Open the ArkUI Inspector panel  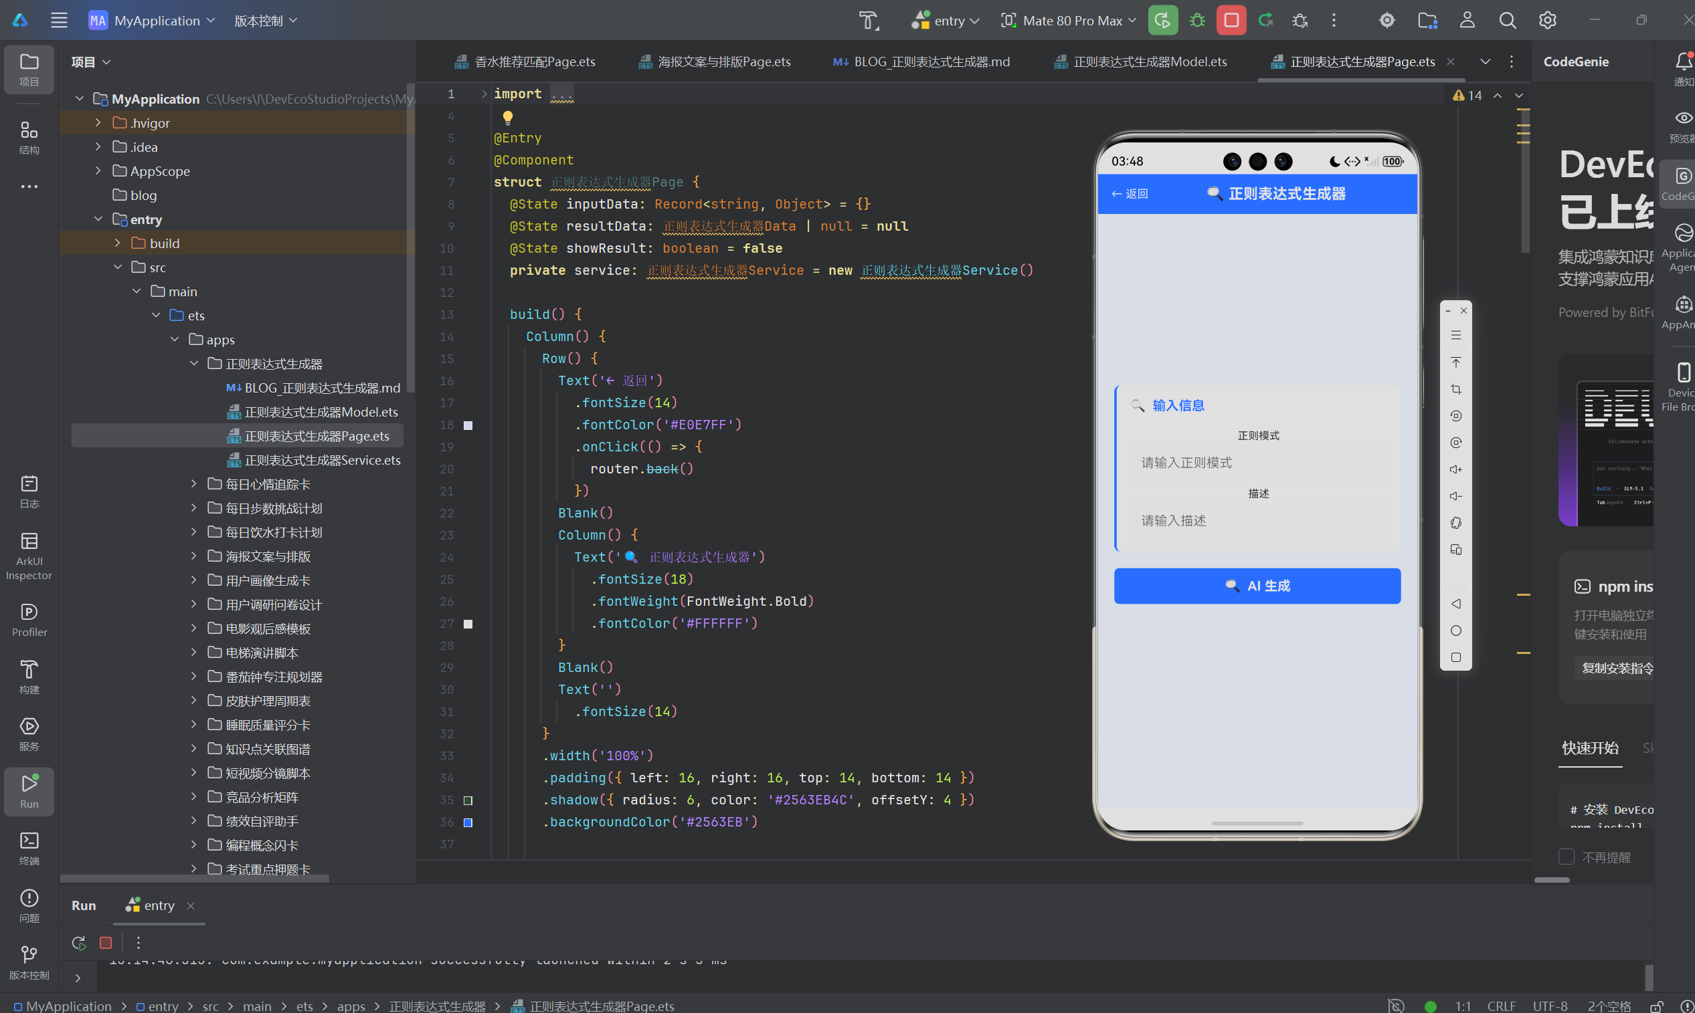coord(29,556)
